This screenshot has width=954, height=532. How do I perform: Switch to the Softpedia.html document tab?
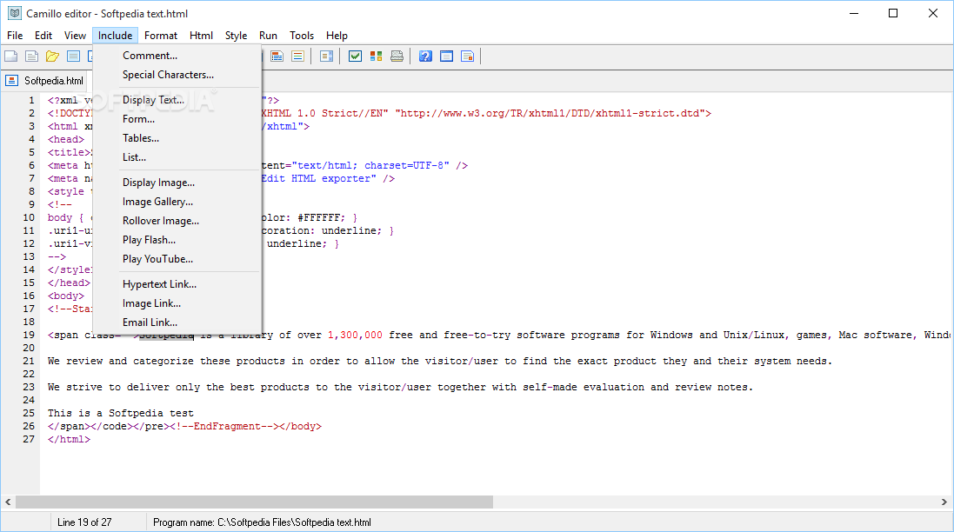coord(45,81)
